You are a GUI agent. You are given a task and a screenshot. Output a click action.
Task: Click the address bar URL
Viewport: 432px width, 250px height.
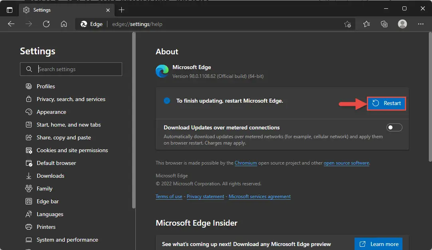click(137, 24)
